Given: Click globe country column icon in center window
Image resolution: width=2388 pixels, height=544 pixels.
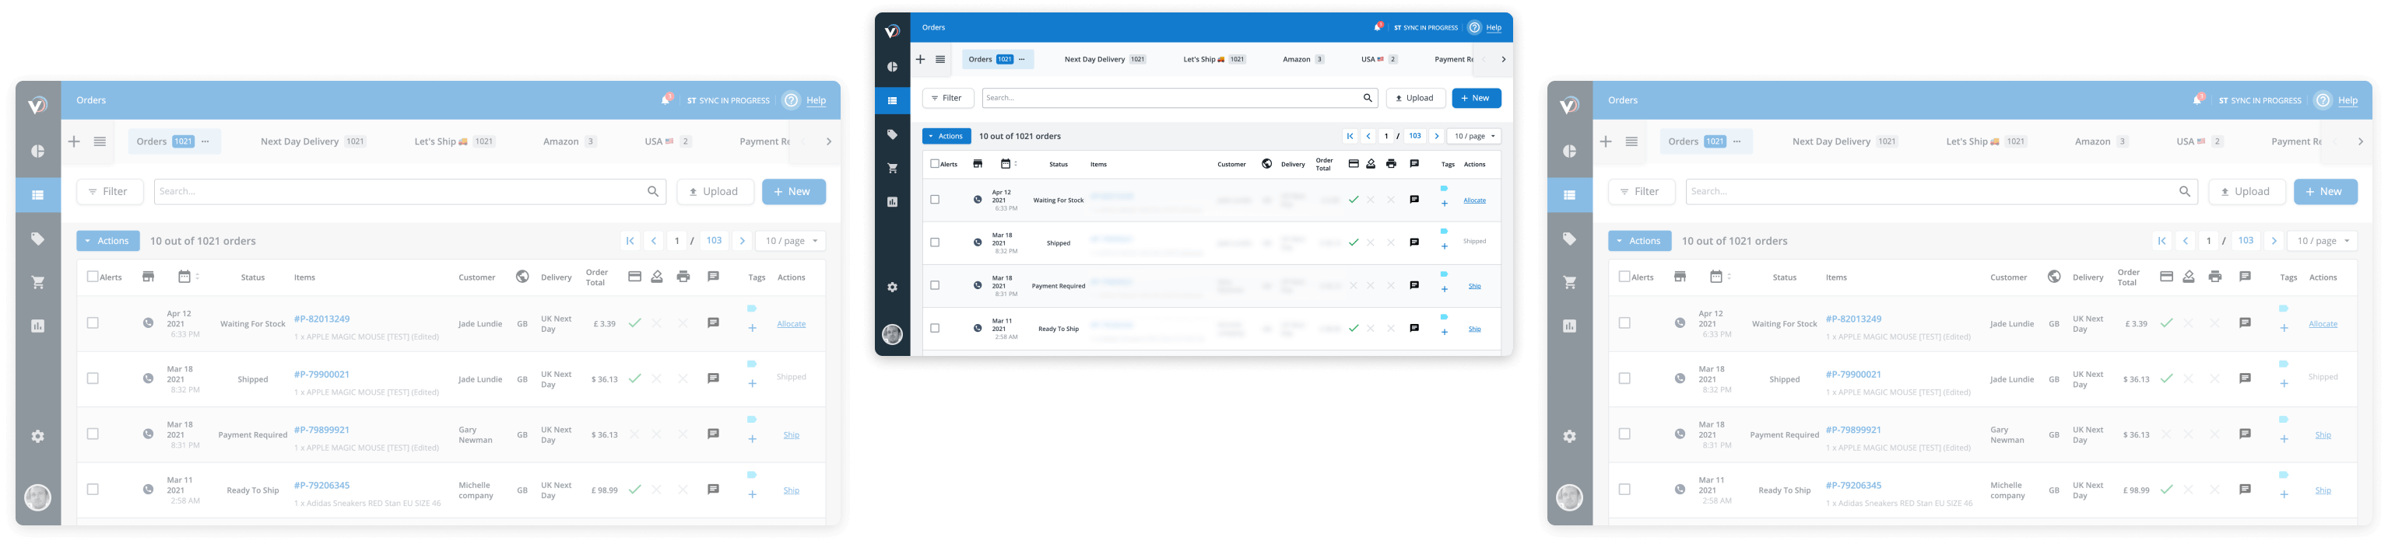Looking at the screenshot, I should click(1266, 164).
